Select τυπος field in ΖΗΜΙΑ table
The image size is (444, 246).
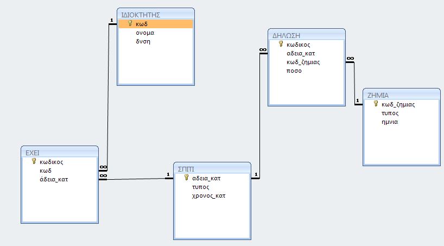(x=402, y=113)
